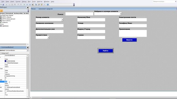The width and height of the screenshot is (177, 99).
Task: Expand the 'Номер клиента' combo box arrow
Action: pos(62,20)
